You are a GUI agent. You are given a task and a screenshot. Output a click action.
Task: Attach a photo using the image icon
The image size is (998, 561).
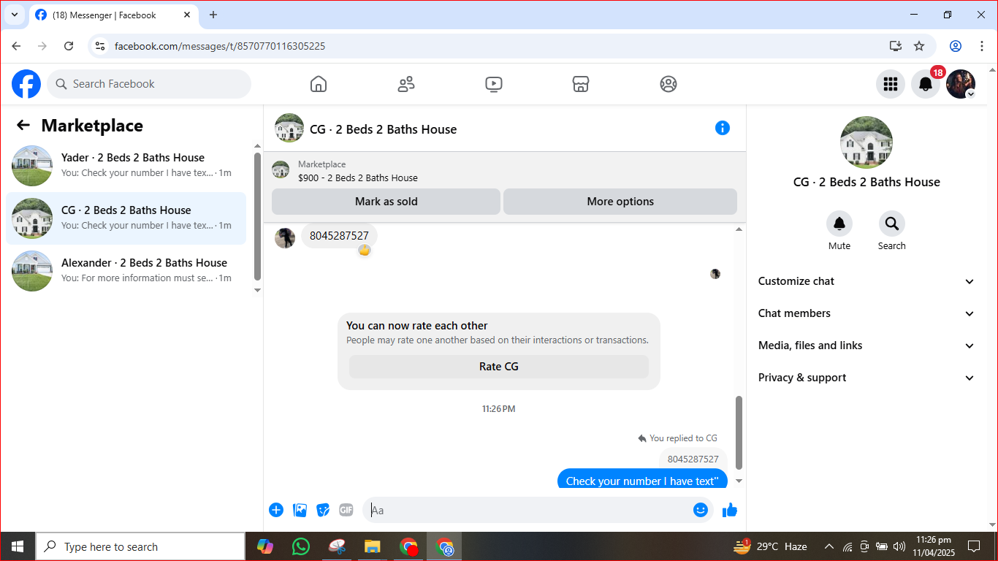tap(300, 510)
